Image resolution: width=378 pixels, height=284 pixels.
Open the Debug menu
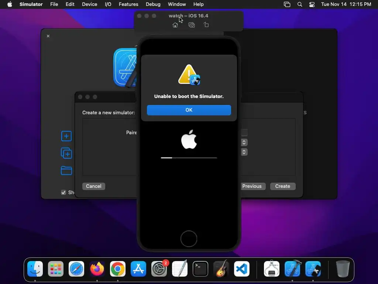[153, 4]
